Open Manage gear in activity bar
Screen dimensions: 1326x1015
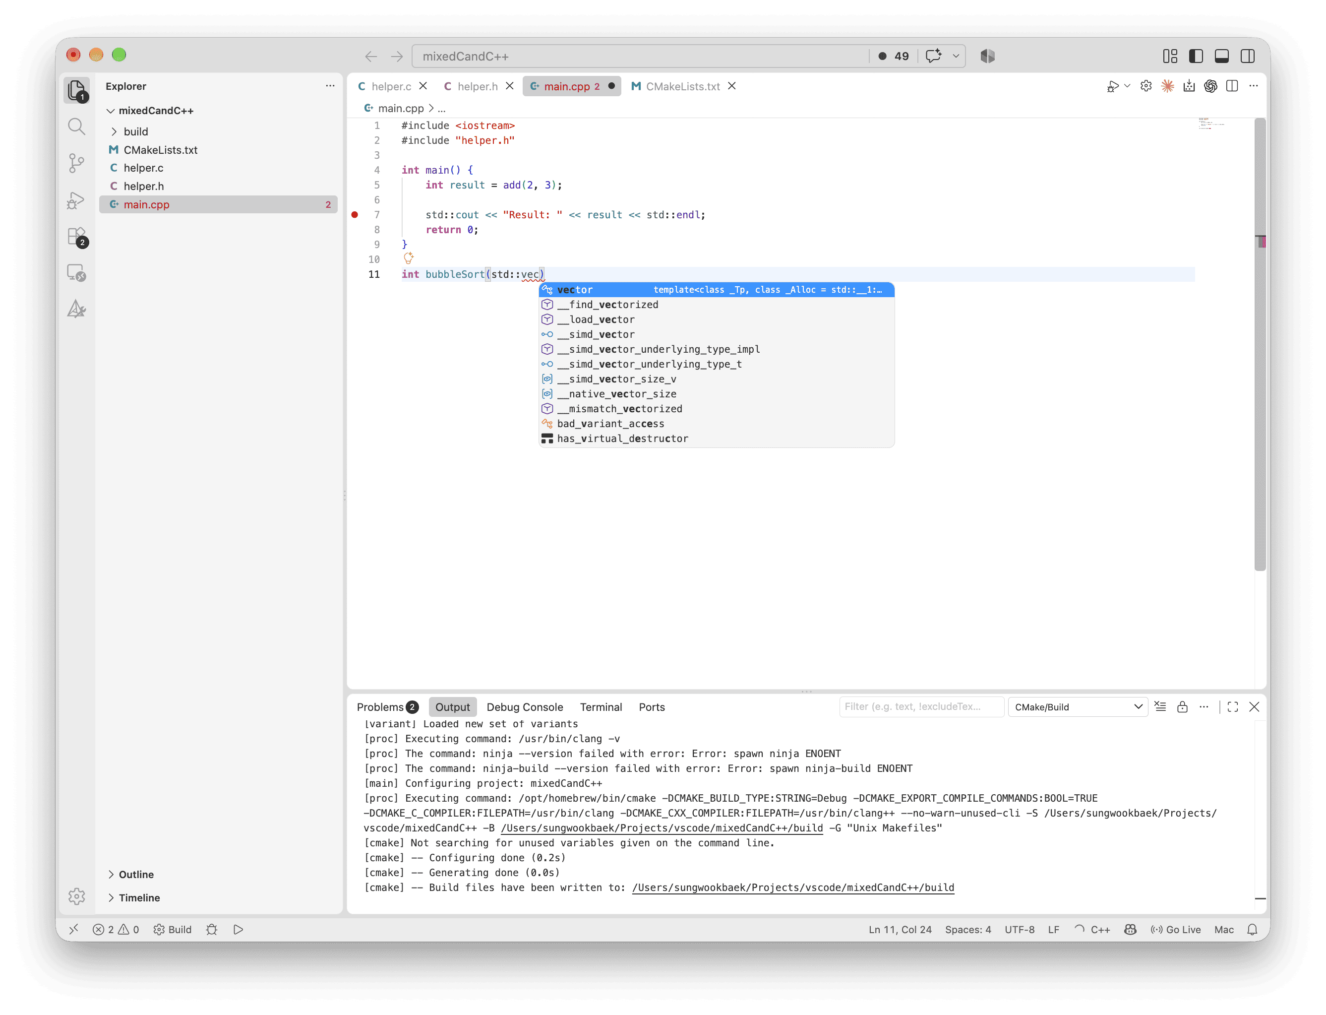click(77, 896)
